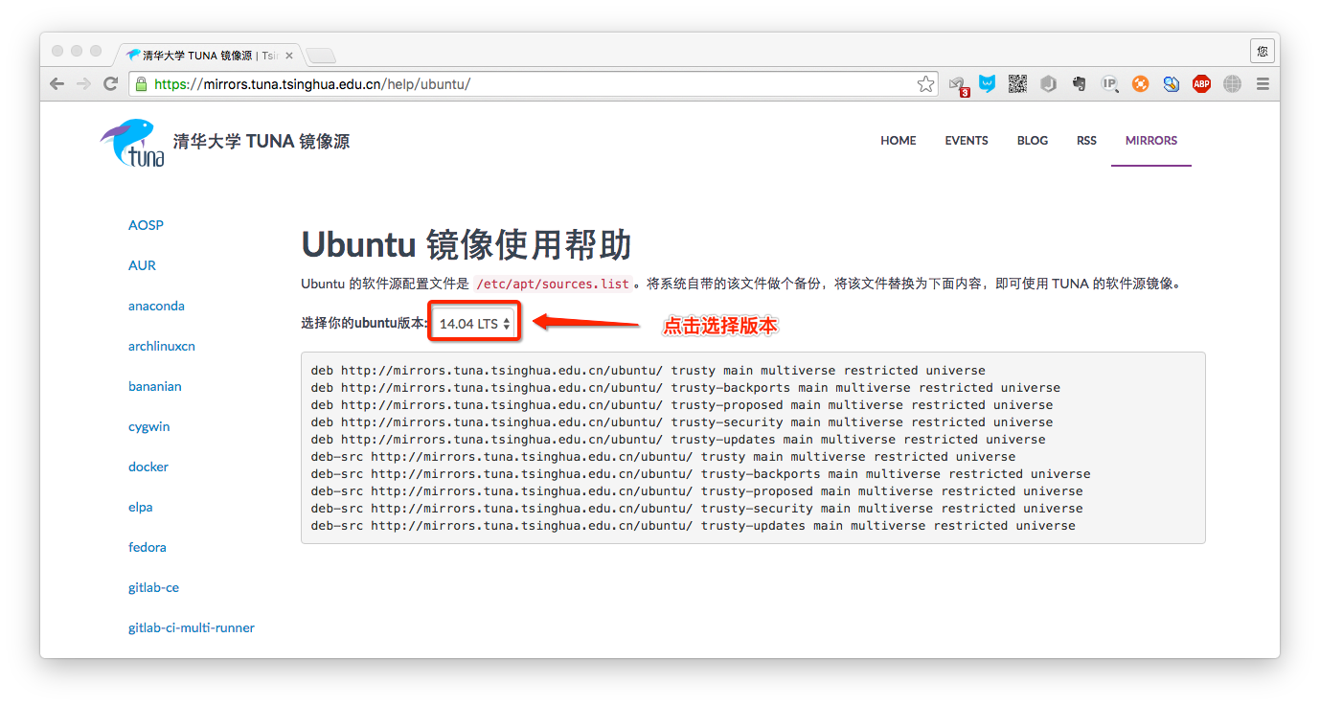Open EVENTS in the top navigation
Image resolution: width=1320 pixels, height=706 pixels.
click(966, 141)
